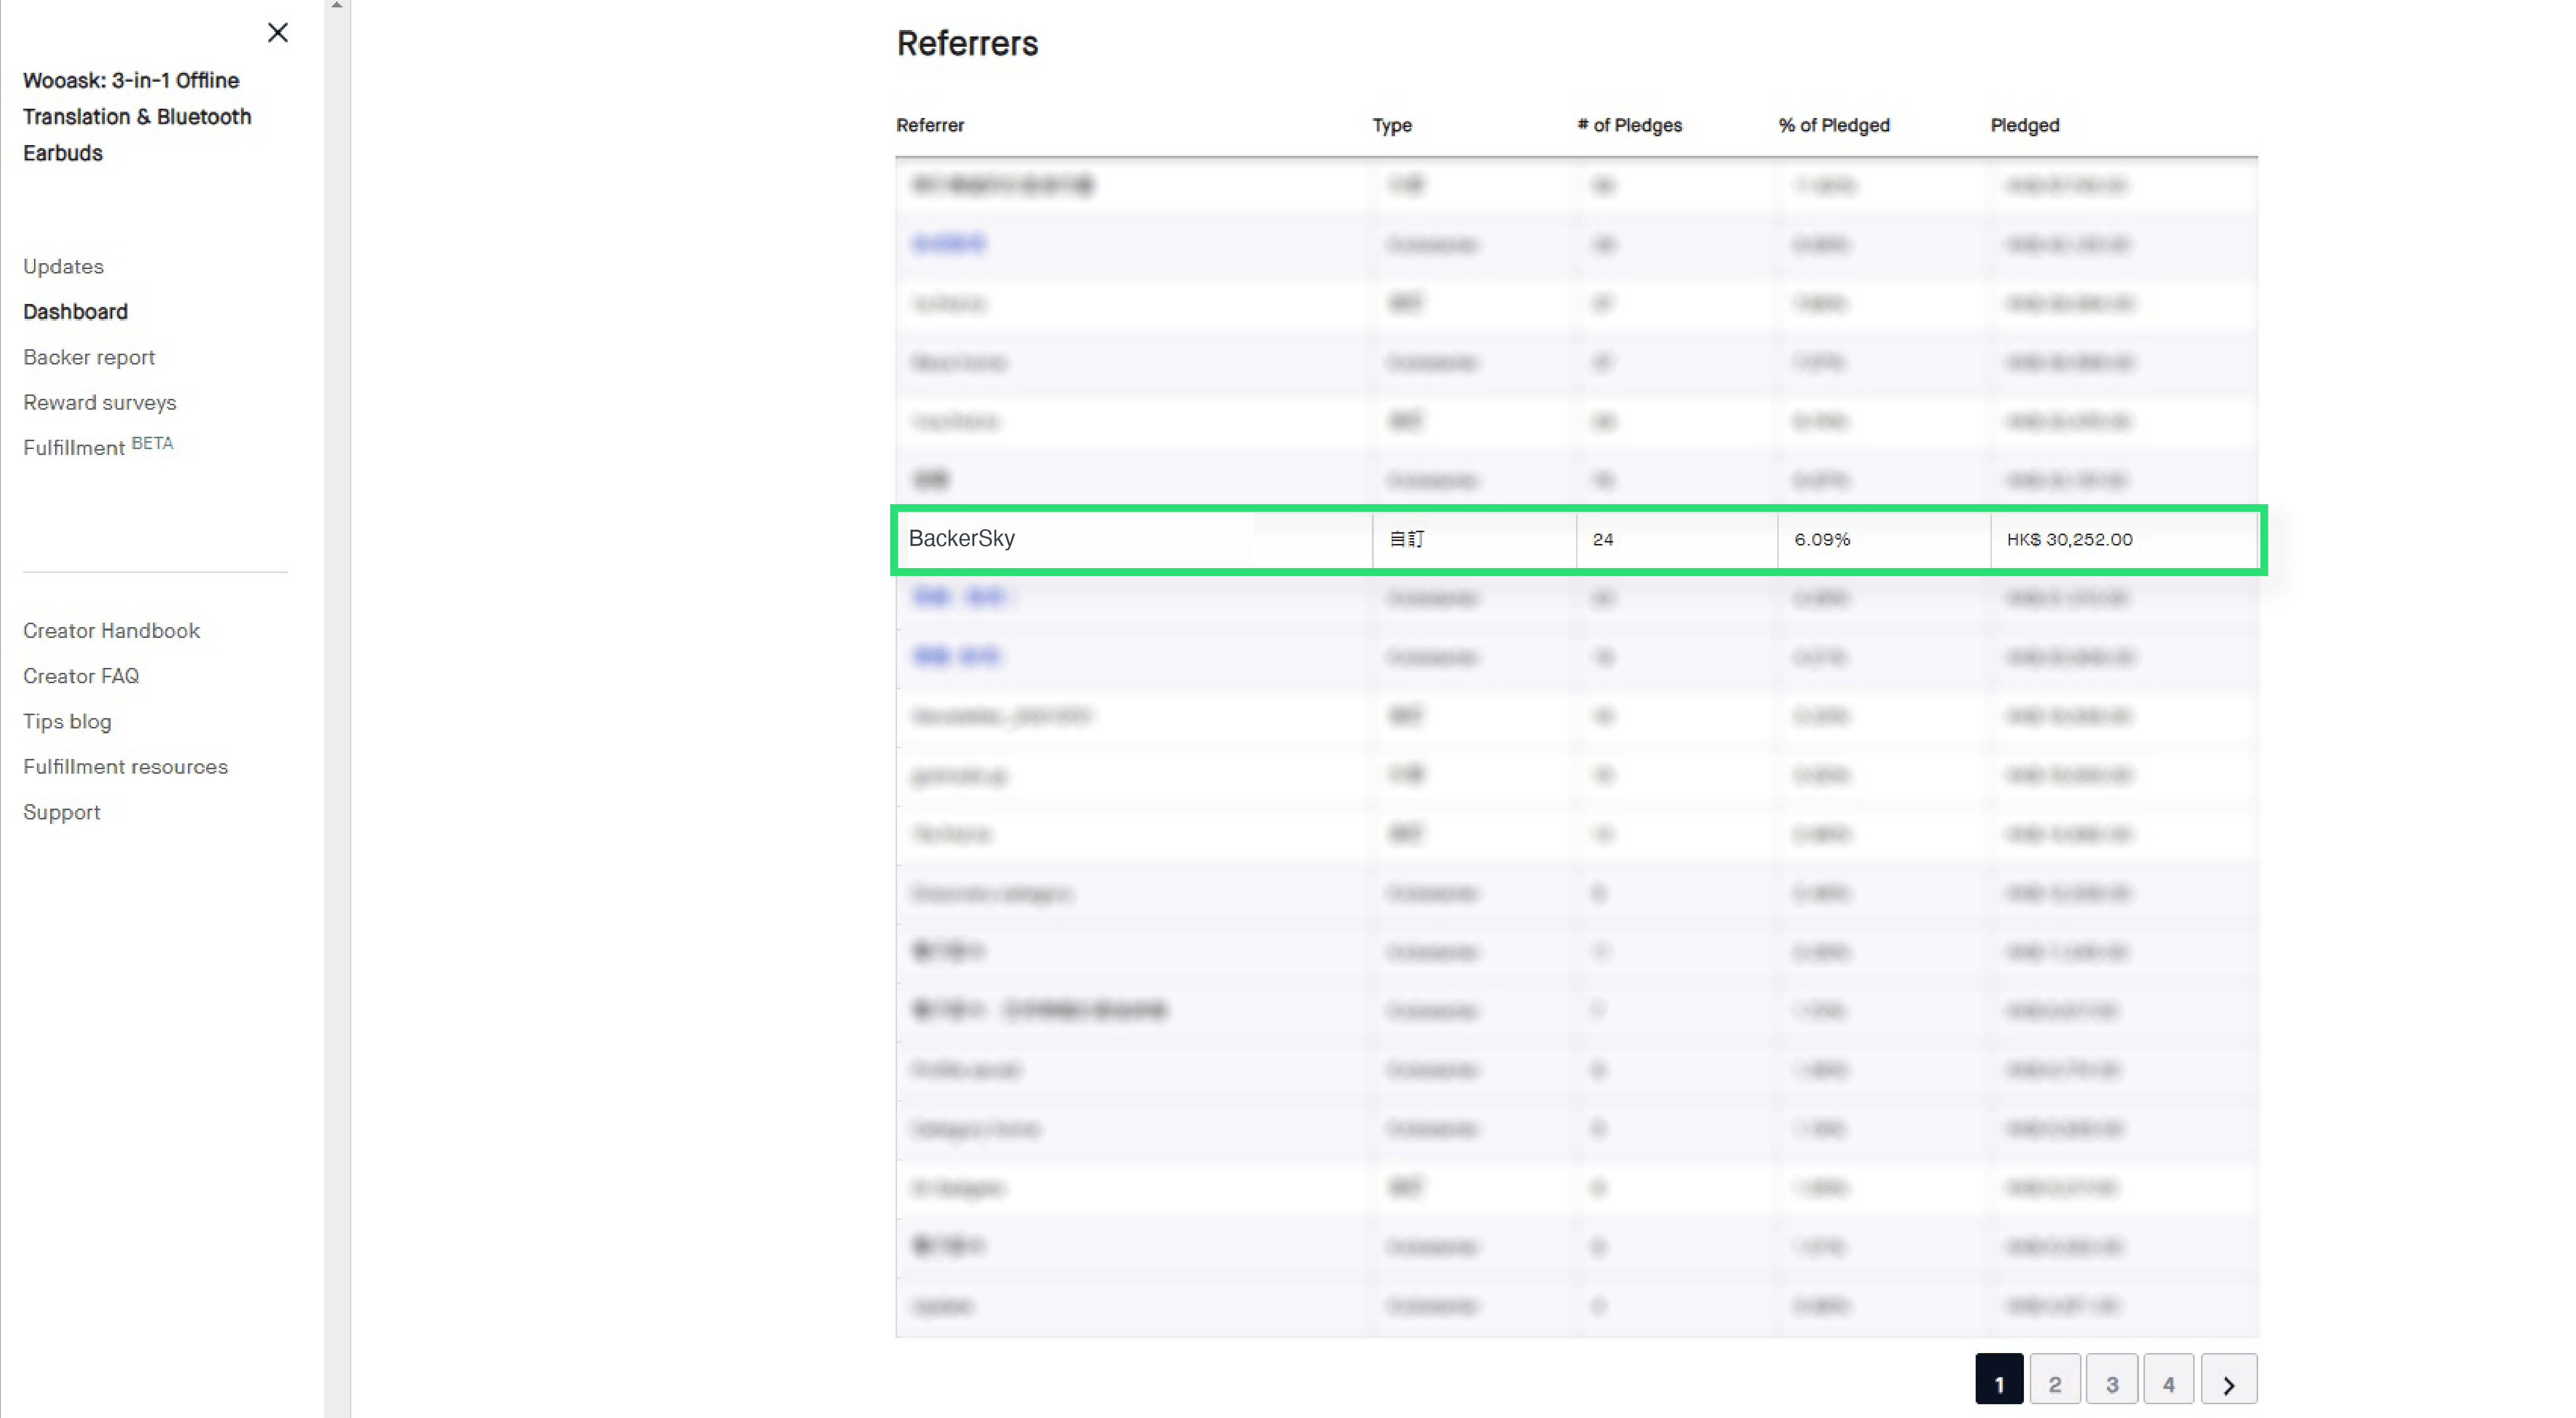Click the Type column header
The image size is (2576, 1418).
point(1392,125)
